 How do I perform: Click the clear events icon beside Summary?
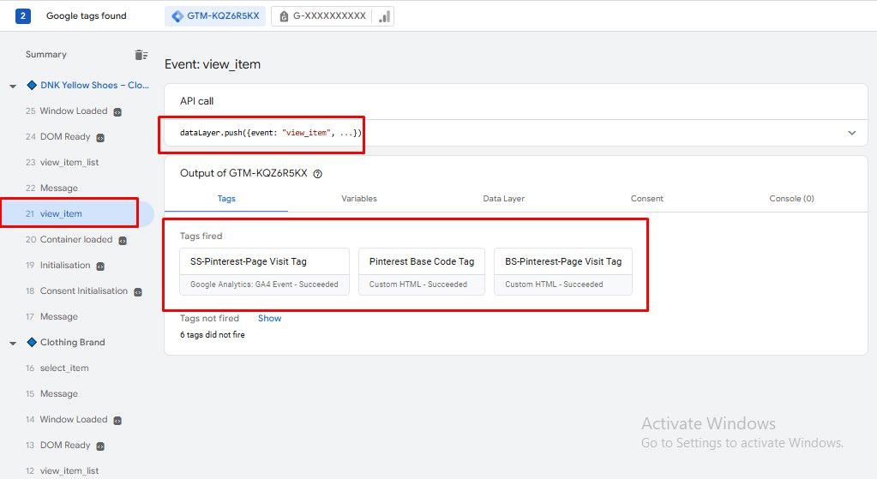[141, 55]
